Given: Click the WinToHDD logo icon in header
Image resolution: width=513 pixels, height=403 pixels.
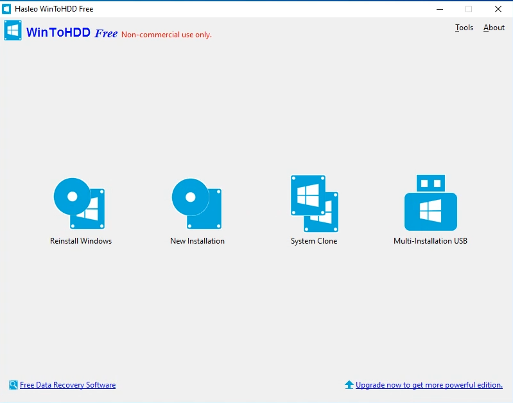Looking at the screenshot, I should pyautogui.click(x=13, y=30).
